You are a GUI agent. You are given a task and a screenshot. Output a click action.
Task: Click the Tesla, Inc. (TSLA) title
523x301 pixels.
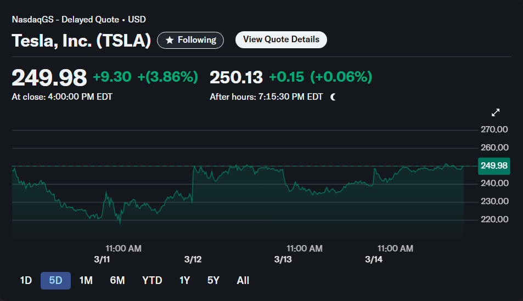[81, 41]
